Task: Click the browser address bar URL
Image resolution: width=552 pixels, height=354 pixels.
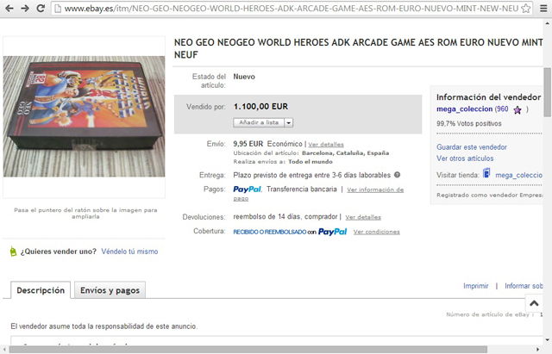Action: pos(291,9)
